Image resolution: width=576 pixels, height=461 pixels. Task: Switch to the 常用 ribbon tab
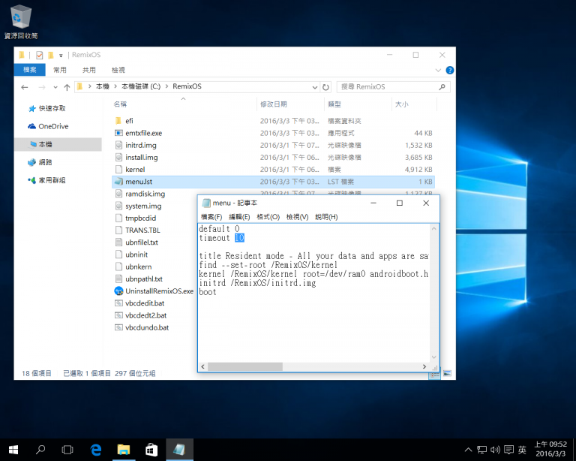click(59, 70)
